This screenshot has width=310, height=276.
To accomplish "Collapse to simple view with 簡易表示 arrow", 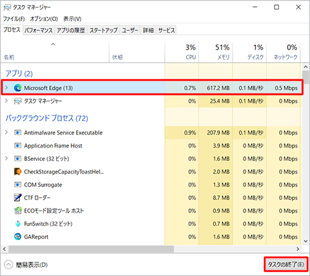I will click(9, 265).
